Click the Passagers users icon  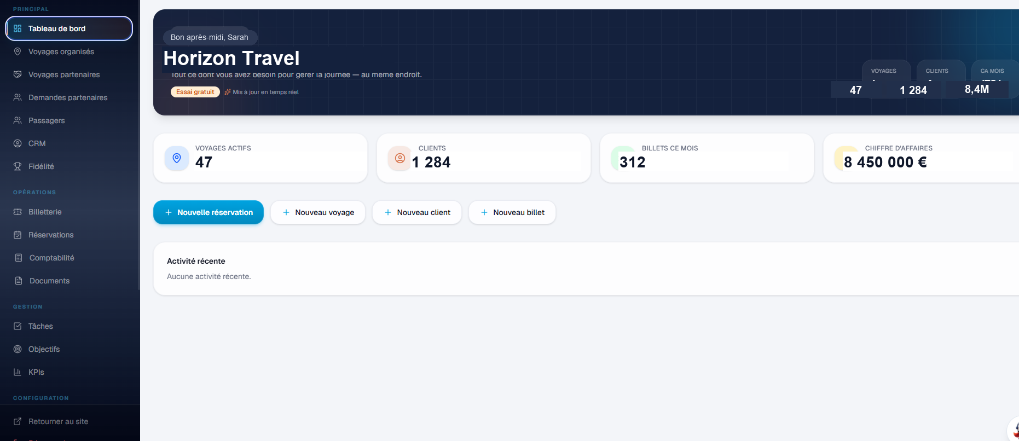(x=18, y=120)
